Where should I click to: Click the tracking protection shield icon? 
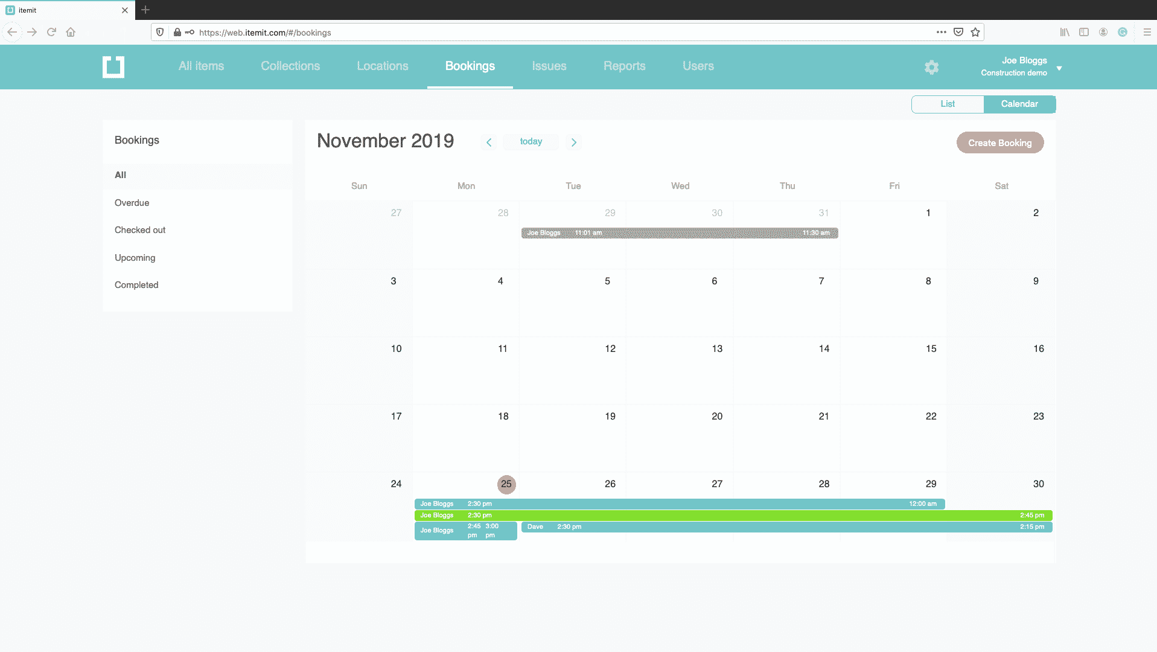coord(159,32)
